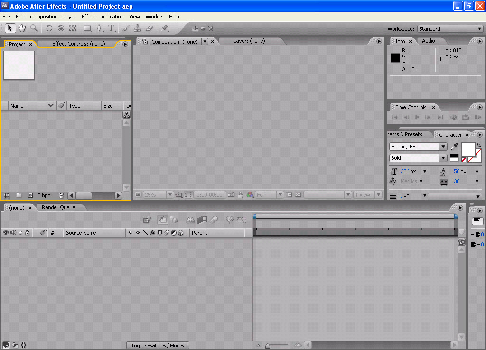Swap fill and stroke colors
Image resolution: width=486 pixels, height=350 pixels.
tap(479, 145)
